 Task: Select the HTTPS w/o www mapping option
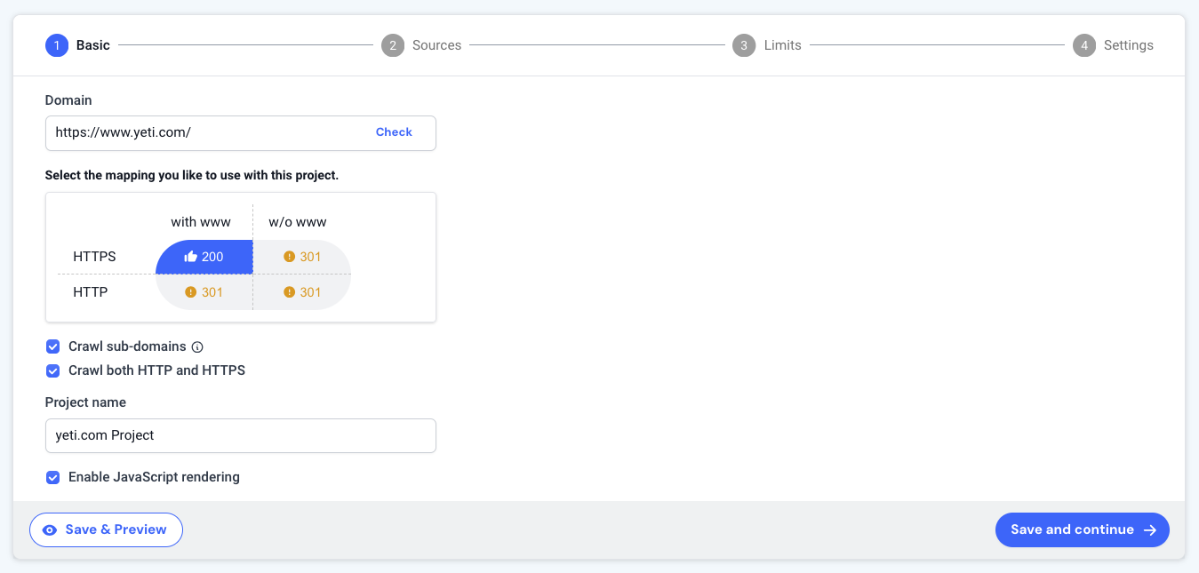300,257
